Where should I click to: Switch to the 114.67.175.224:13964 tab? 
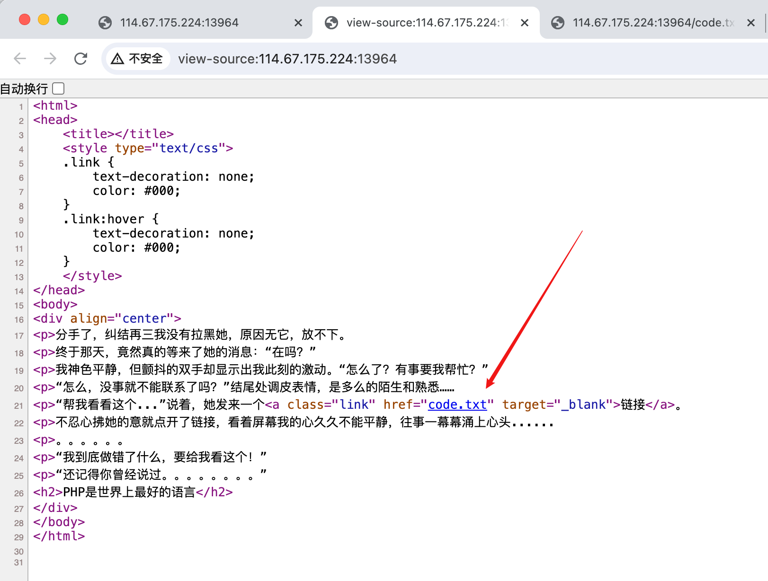[180, 22]
